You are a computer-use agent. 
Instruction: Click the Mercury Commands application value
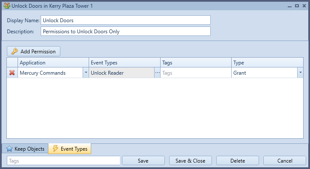click(50, 73)
